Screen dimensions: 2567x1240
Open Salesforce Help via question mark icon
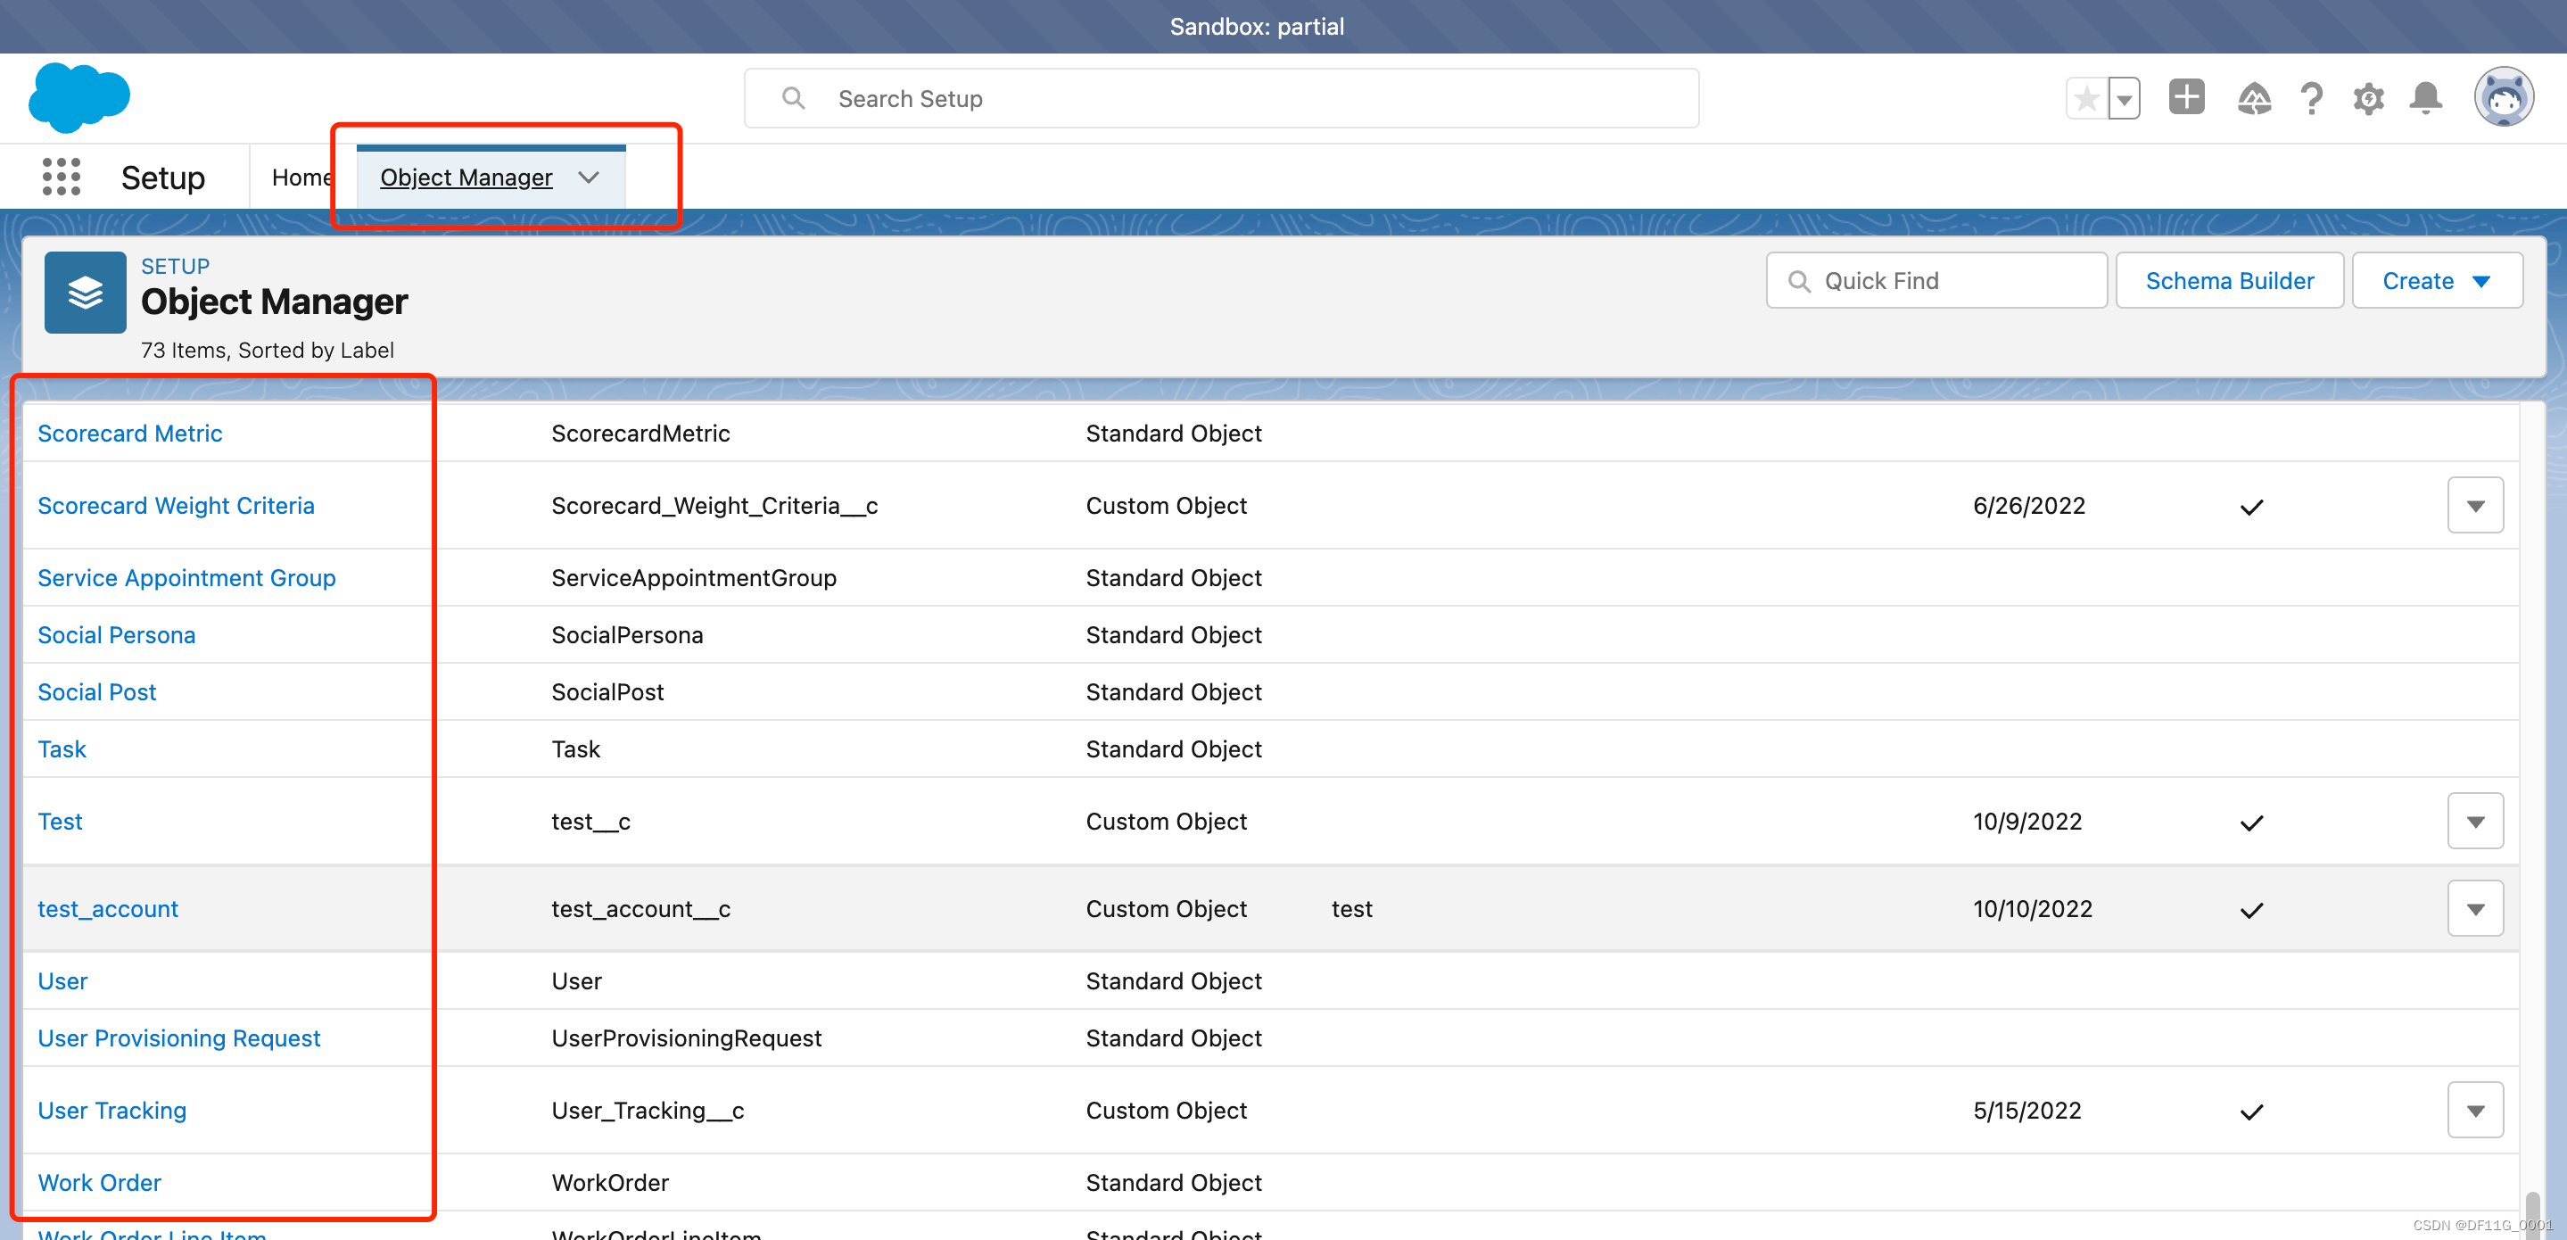click(2312, 96)
